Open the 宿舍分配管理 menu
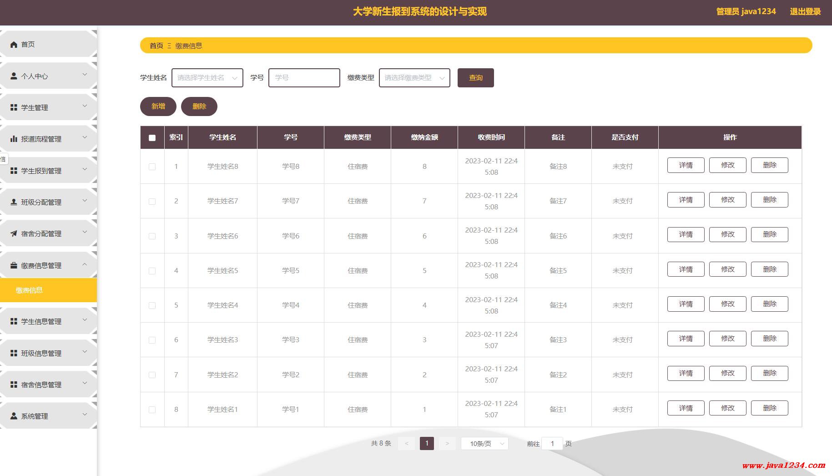The height and width of the screenshot is (476, 832). pos(48,233)
